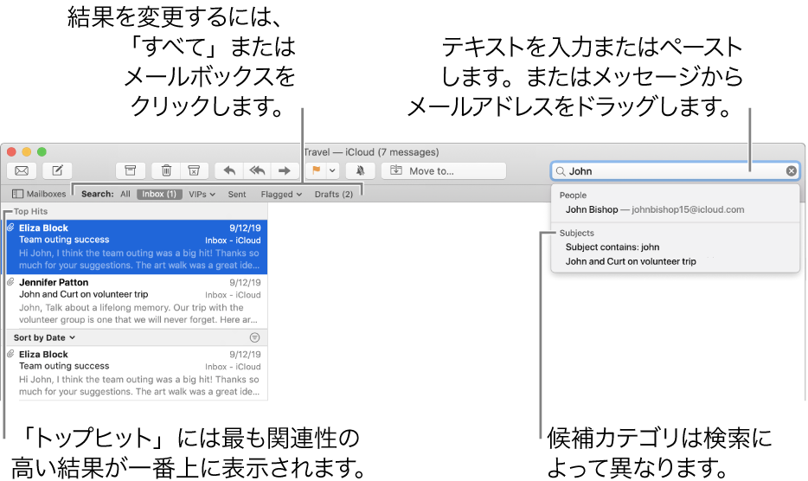Delete the message with the trash icon

(x=166, y=170)
